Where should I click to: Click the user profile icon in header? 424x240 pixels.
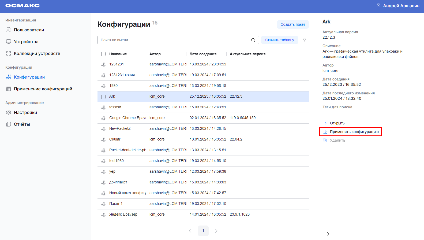click(378, 5)
